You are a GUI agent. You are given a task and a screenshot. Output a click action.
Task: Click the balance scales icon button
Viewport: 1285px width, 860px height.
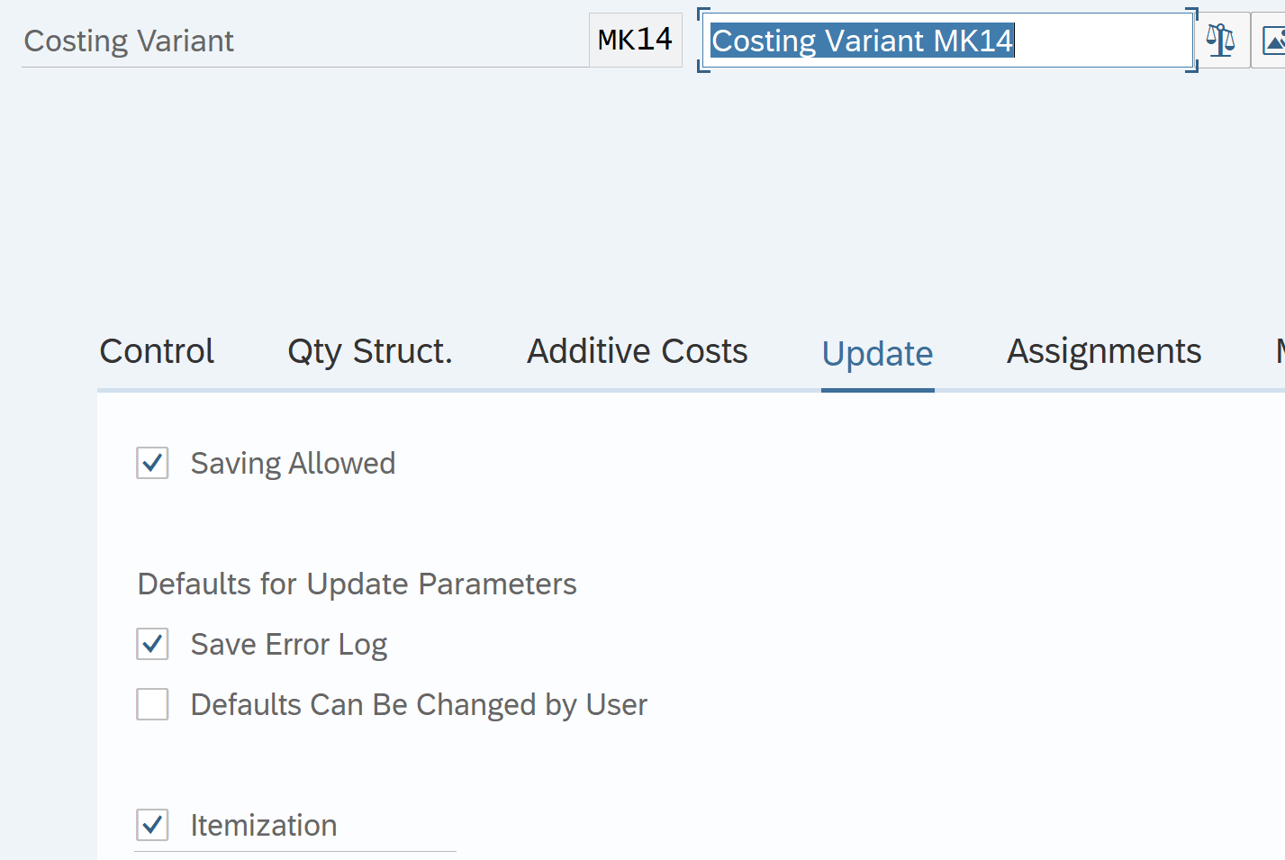coord(1220,41)
